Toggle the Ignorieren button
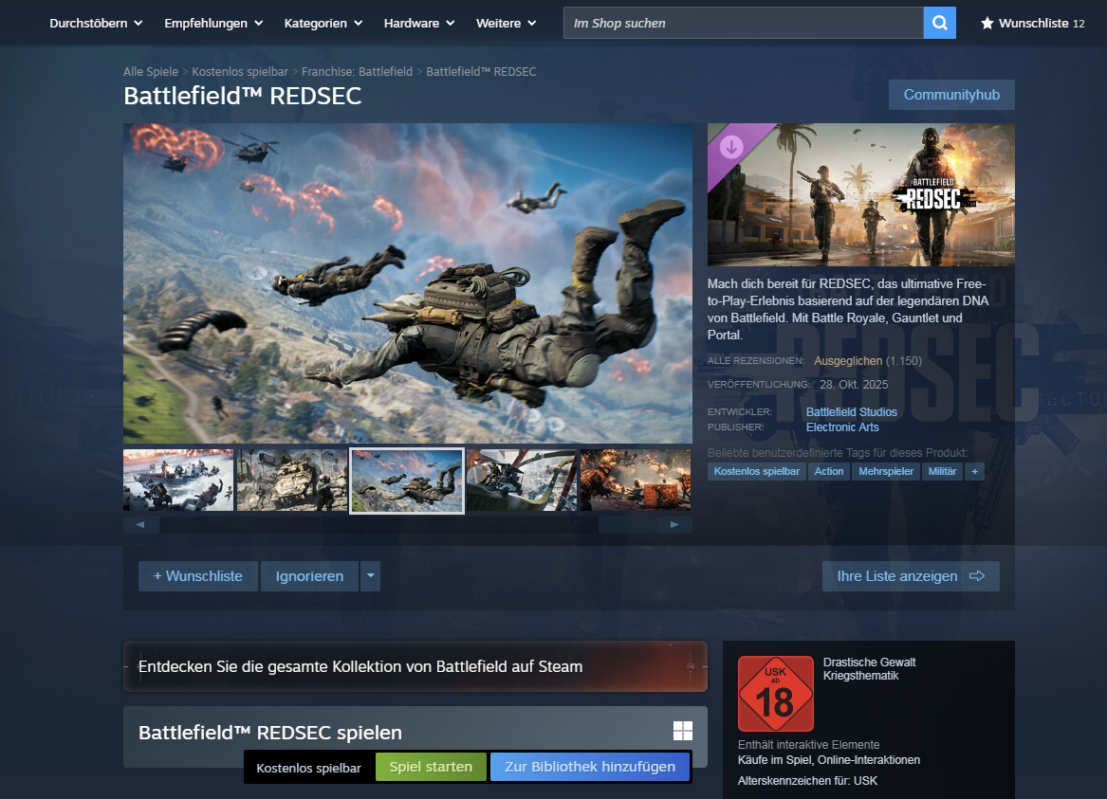 pos(309,576)
